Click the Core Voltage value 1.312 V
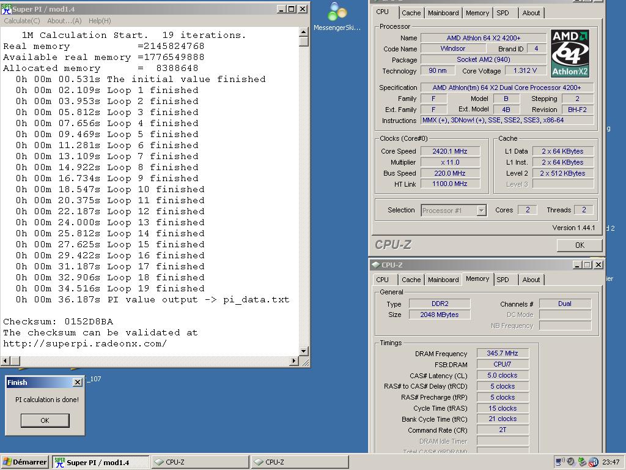626x470 pixels. point(525,70)
